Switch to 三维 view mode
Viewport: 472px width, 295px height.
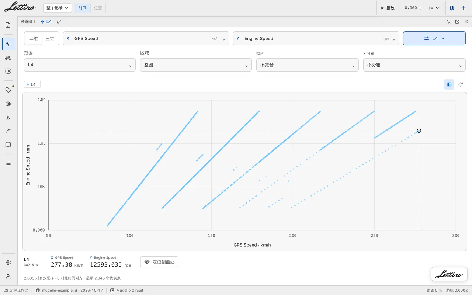pyautogui.click(x=50, y=38)
